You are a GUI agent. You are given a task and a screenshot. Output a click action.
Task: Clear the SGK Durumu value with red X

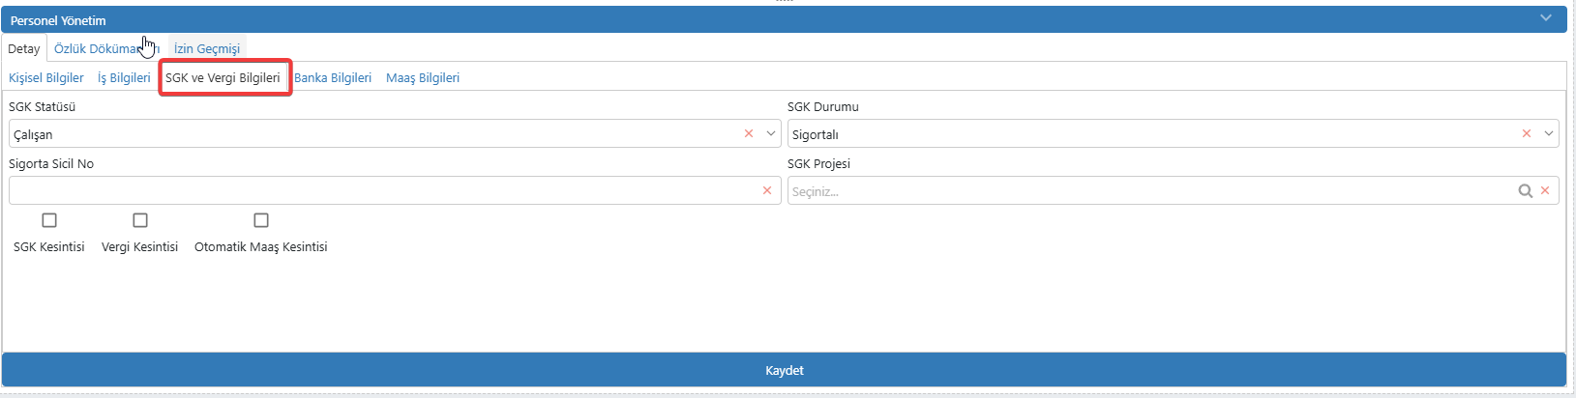pos(1527,133)
